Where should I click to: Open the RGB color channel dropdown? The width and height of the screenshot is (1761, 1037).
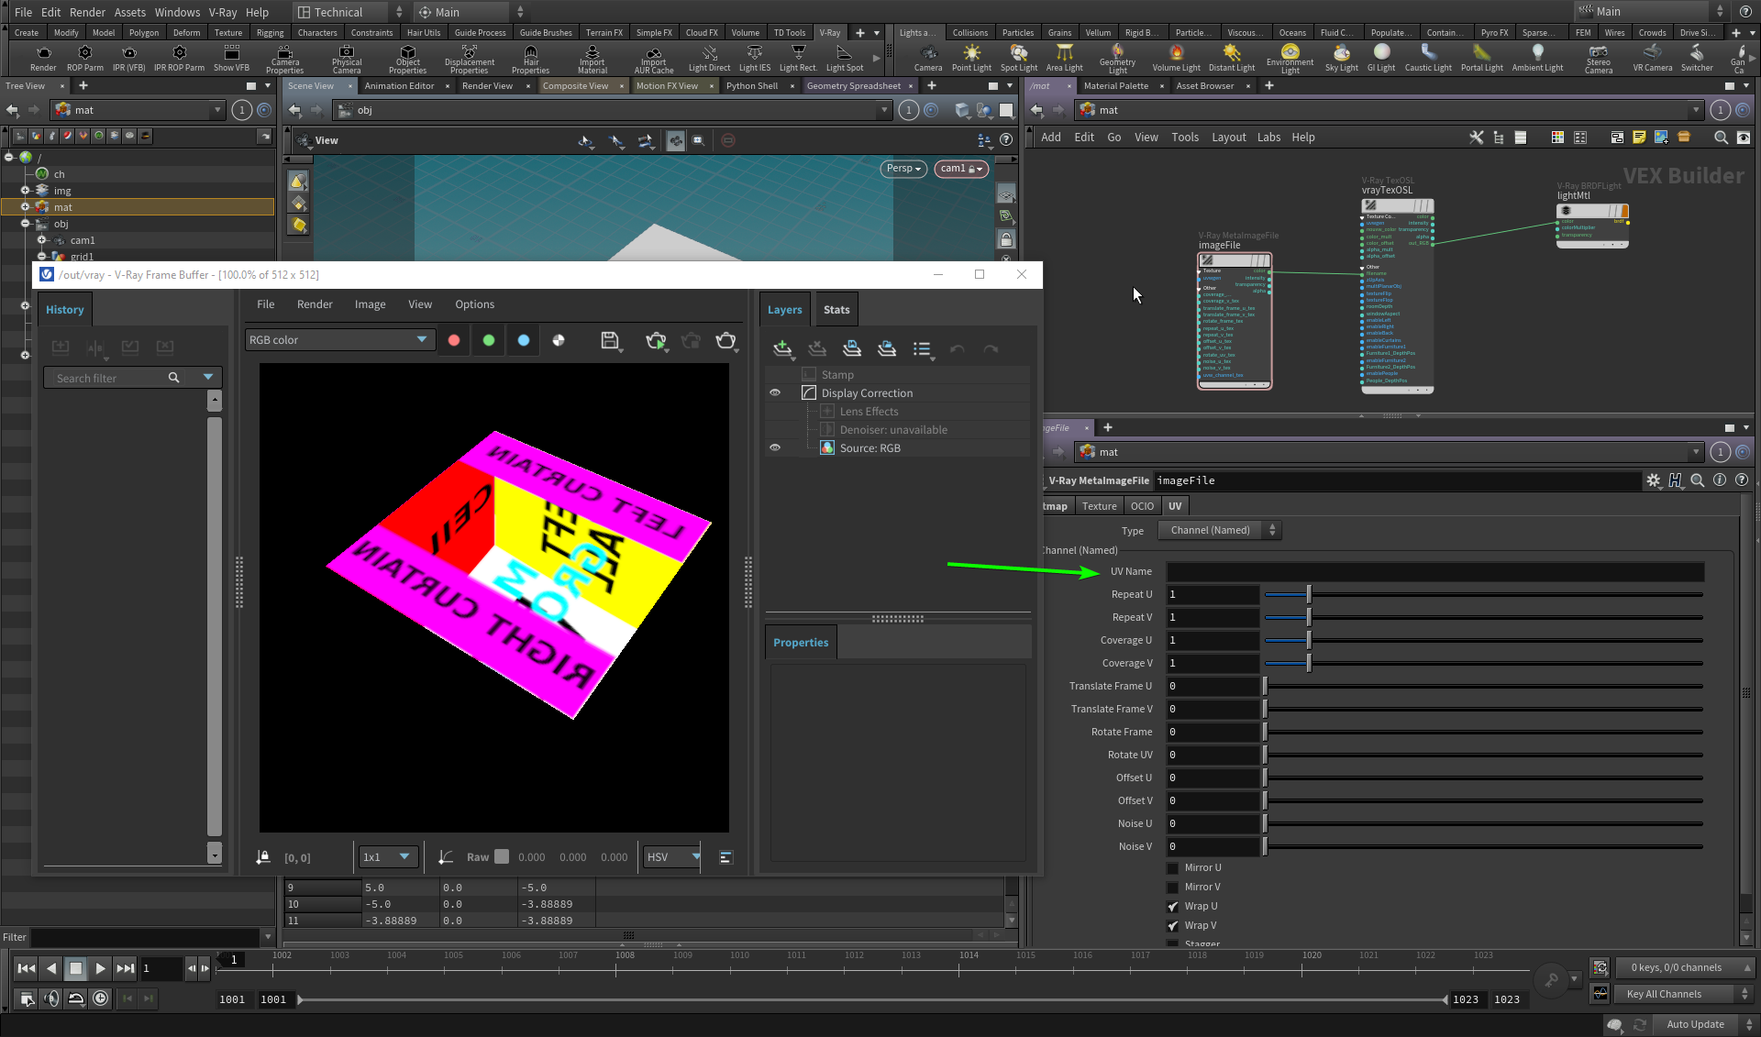[339, 340]
